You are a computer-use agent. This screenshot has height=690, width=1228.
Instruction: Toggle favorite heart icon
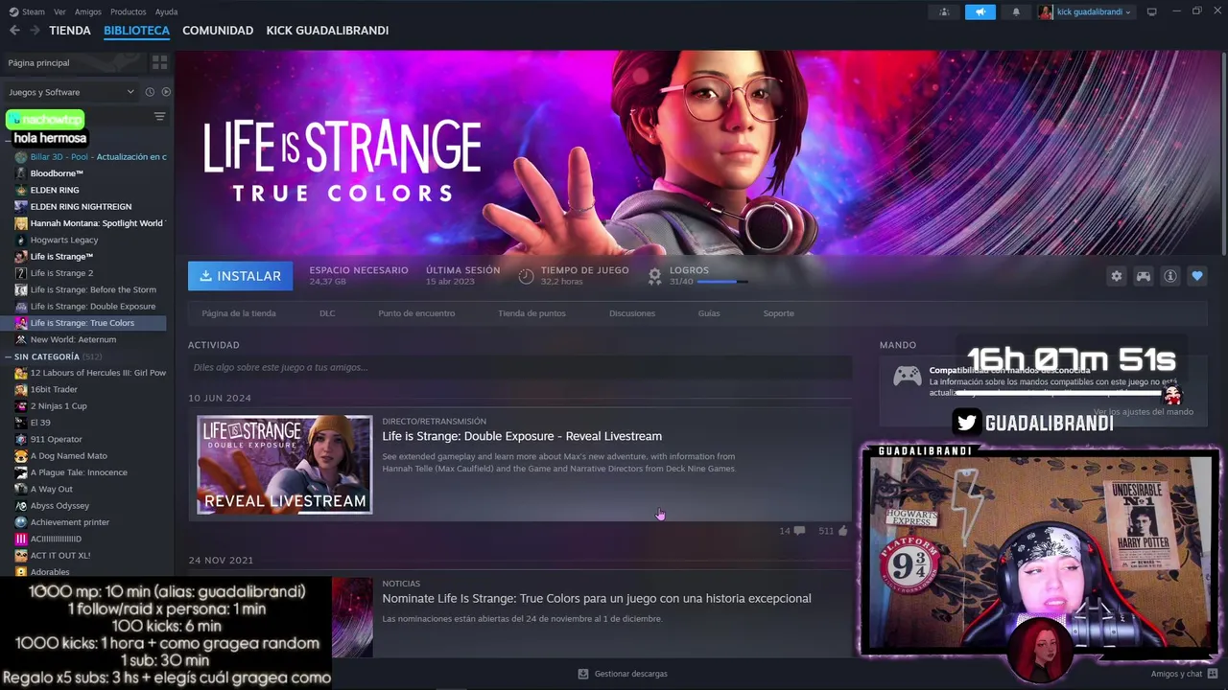click(1196, 276)
